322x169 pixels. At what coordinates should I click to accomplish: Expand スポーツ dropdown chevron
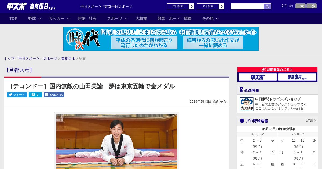coord(126,19)
